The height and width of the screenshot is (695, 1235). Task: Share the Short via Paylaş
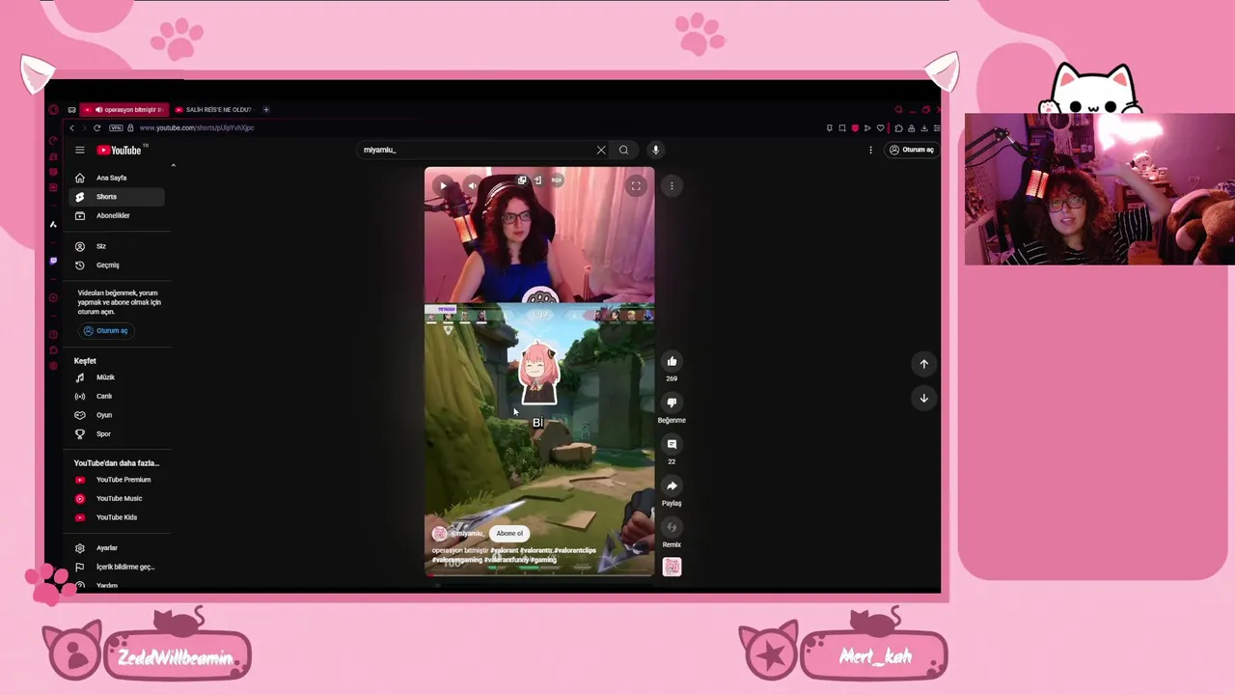pos(672,486)
